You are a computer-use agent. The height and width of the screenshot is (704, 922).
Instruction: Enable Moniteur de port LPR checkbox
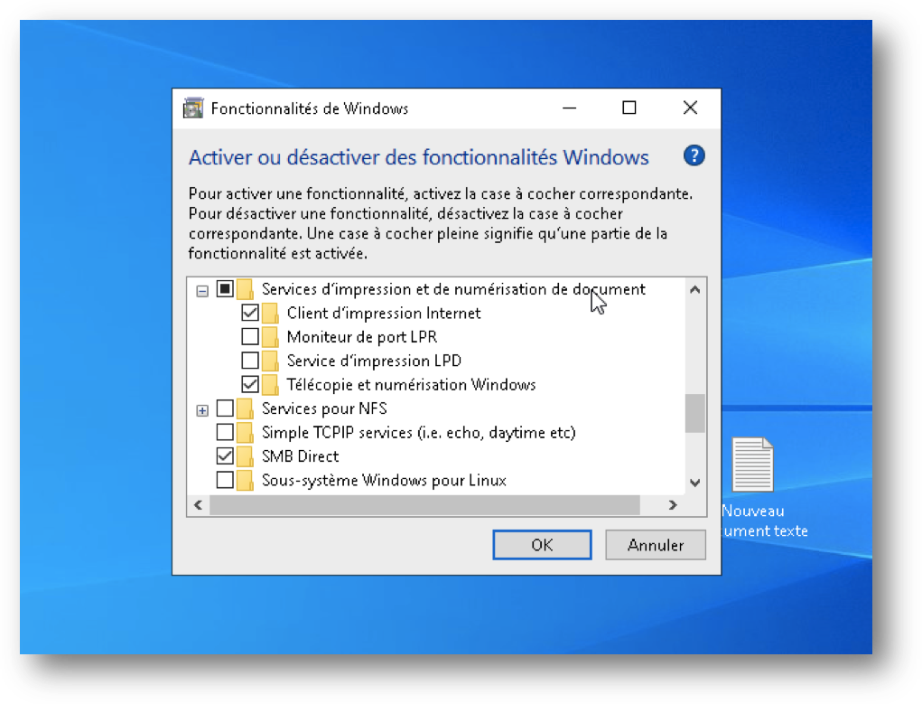(x=250, y=337)
